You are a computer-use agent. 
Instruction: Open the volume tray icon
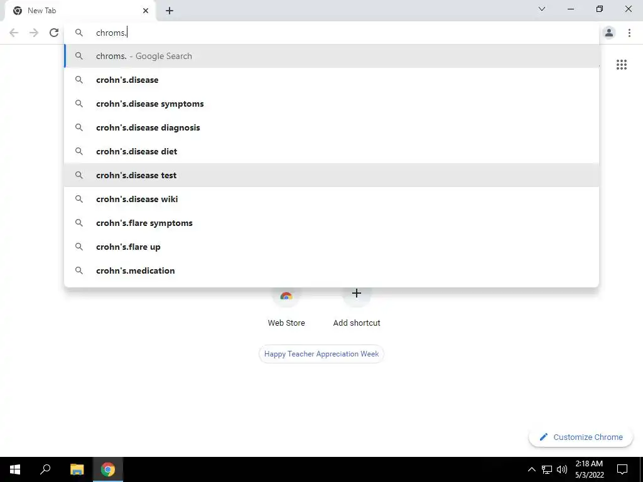[x=562, y=469]
